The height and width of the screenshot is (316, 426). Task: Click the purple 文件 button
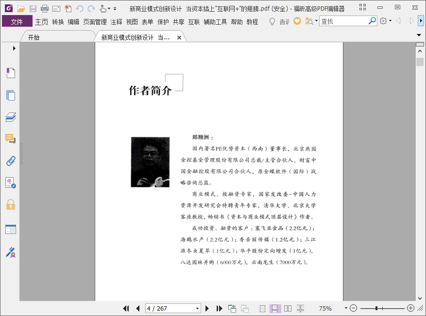(17, 22)
